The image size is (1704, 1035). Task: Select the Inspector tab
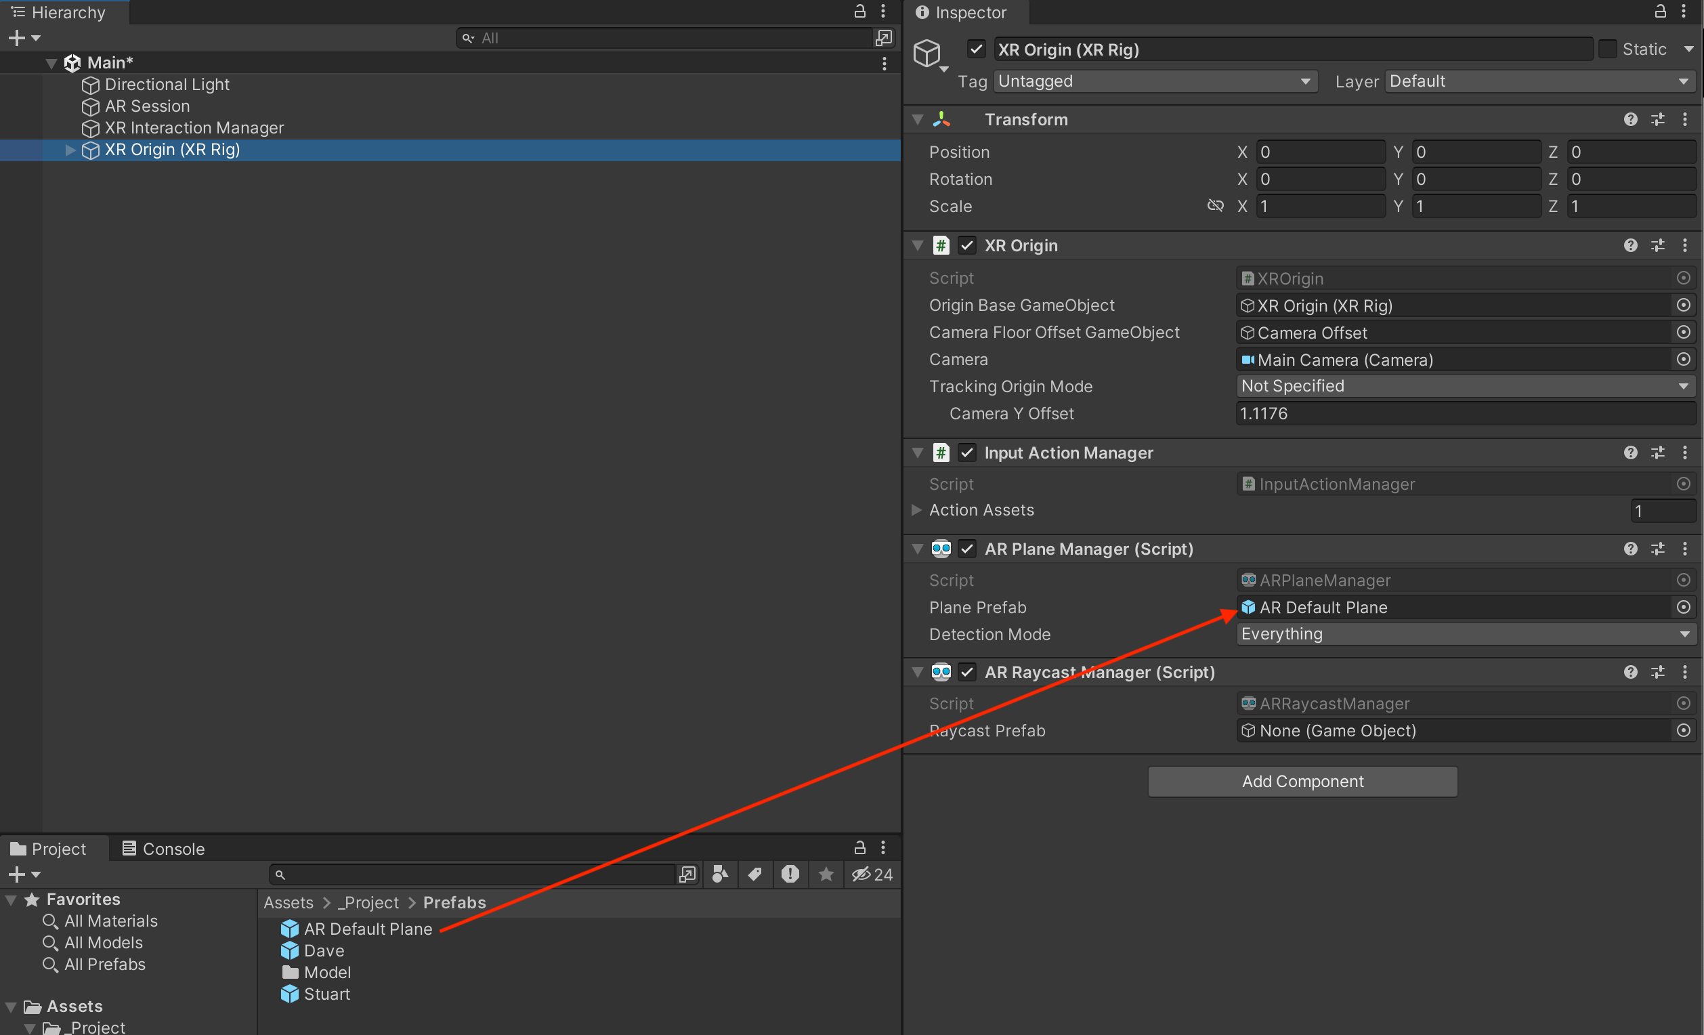click(962, 12)
